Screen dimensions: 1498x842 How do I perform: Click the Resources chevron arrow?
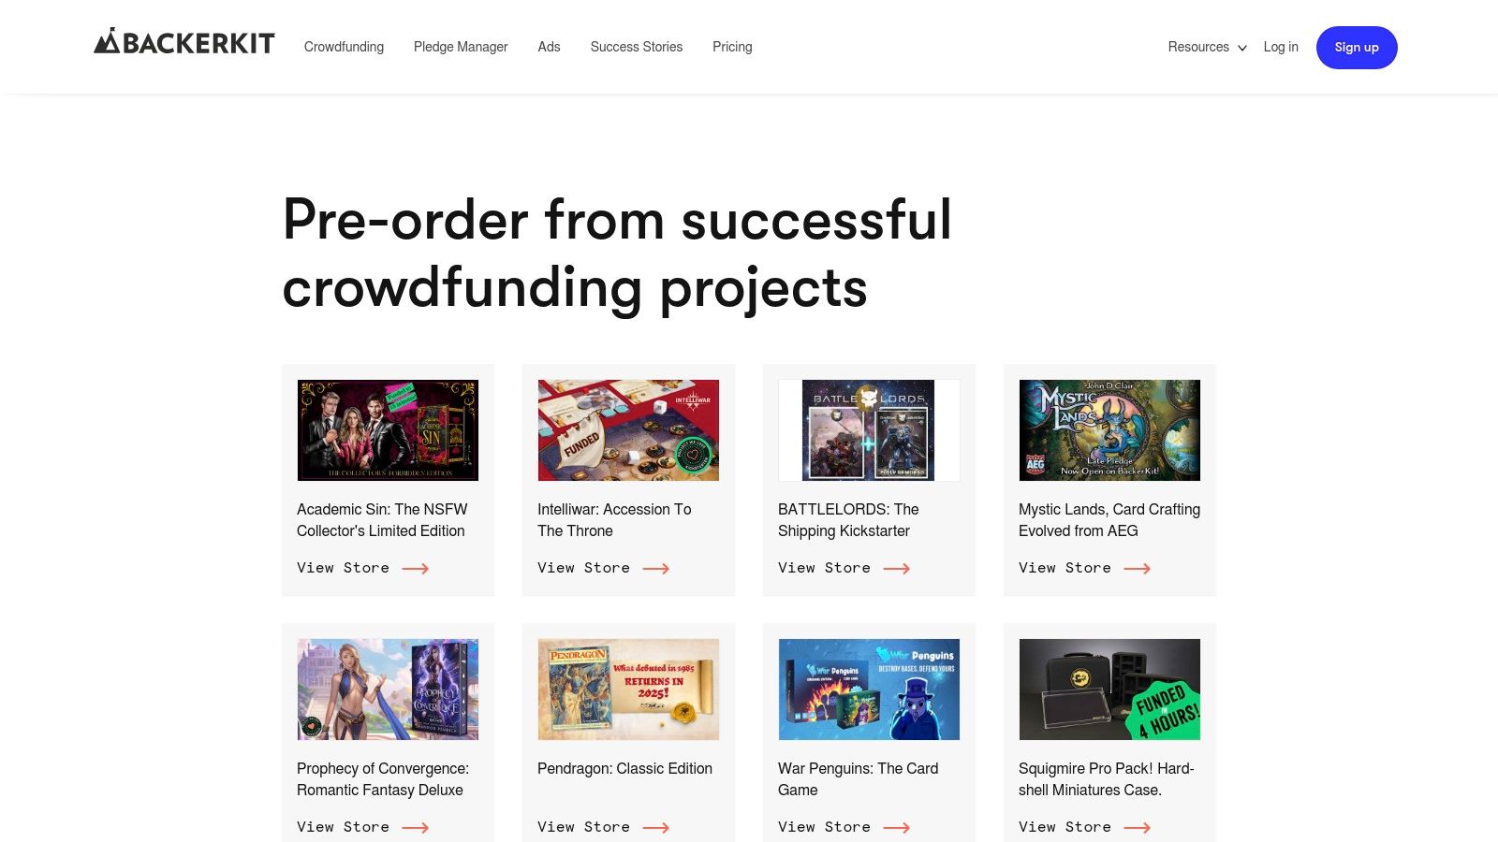click(x=1242, y=48)
